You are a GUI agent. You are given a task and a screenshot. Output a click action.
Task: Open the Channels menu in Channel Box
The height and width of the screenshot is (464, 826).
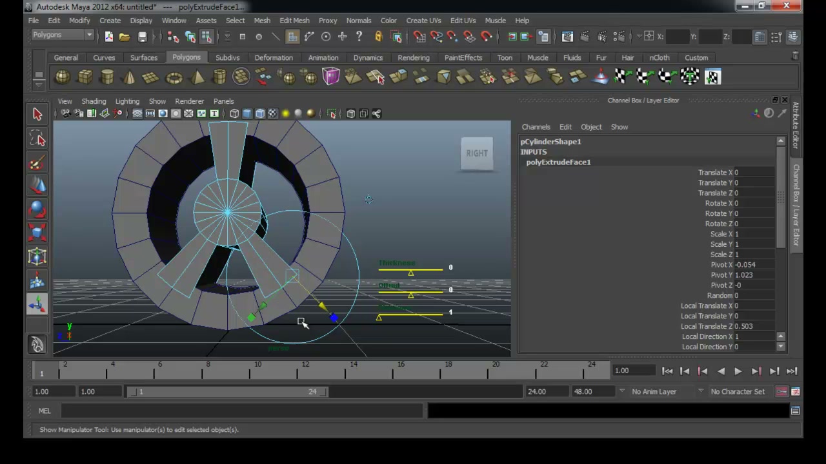(536, 127)
